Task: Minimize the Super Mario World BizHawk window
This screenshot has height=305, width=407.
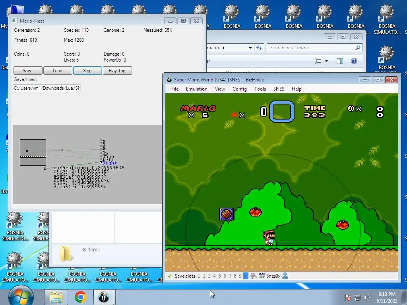Action: pyautogui.click(x=365, y=79)
